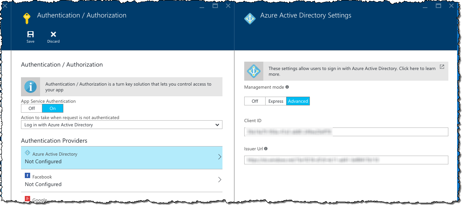Click the Facebook provider logo
464x207 pixels.
27,175
